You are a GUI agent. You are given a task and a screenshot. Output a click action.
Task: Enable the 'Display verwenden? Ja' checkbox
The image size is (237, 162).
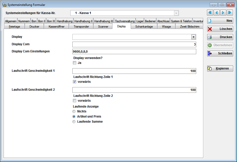[x=74, y=63]
